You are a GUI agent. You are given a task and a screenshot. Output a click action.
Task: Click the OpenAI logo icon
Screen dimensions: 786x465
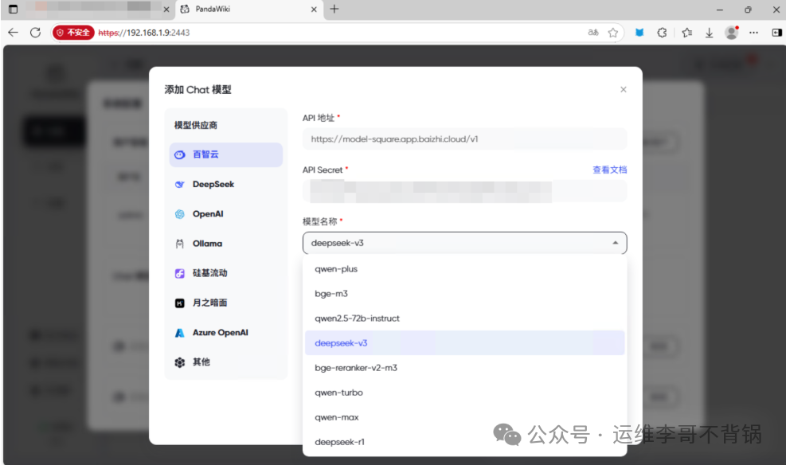[x=179, y=214]
